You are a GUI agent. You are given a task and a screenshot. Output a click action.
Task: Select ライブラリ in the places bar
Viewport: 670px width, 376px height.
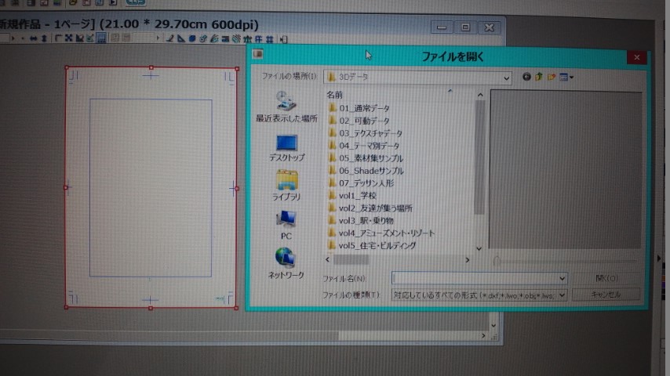[286, 185]
